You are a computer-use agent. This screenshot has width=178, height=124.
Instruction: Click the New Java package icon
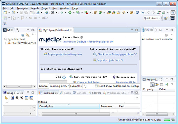95,12
